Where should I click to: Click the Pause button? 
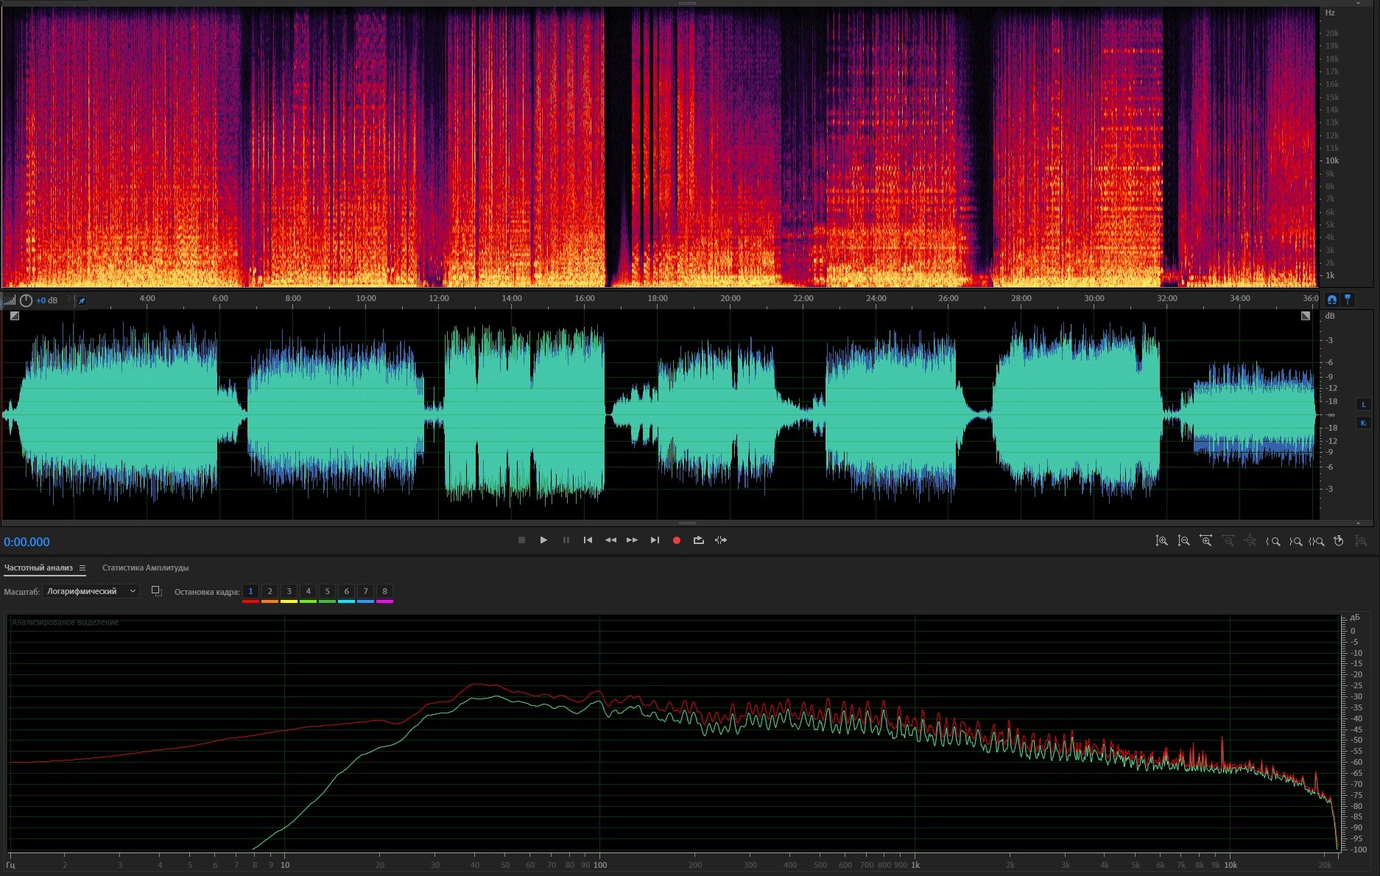coord(566,540)
